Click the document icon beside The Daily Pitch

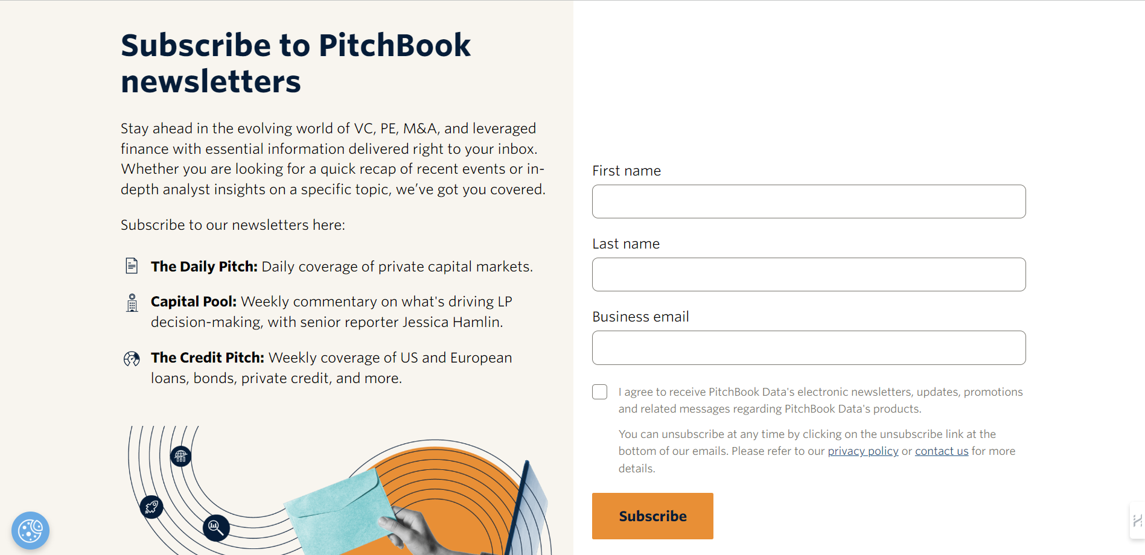[132, 265]
